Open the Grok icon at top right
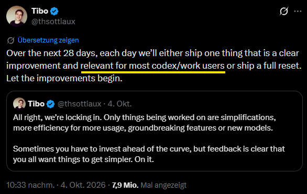The width and height of the screenshot is (307, 194). (x=284, y=11)
